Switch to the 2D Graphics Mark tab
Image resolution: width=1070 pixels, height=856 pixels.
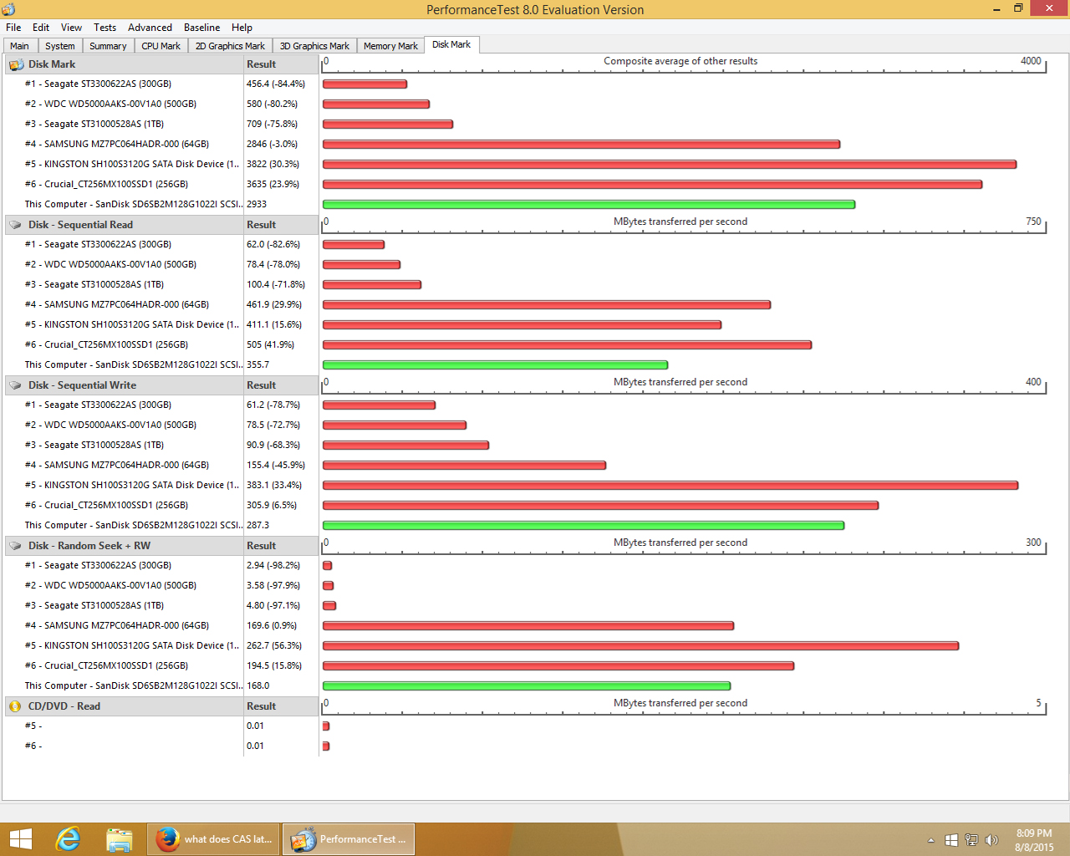coord(231,46)
